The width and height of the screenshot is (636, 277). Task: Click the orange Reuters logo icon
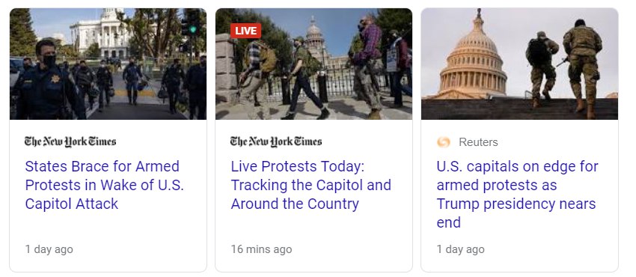(444, 142)
